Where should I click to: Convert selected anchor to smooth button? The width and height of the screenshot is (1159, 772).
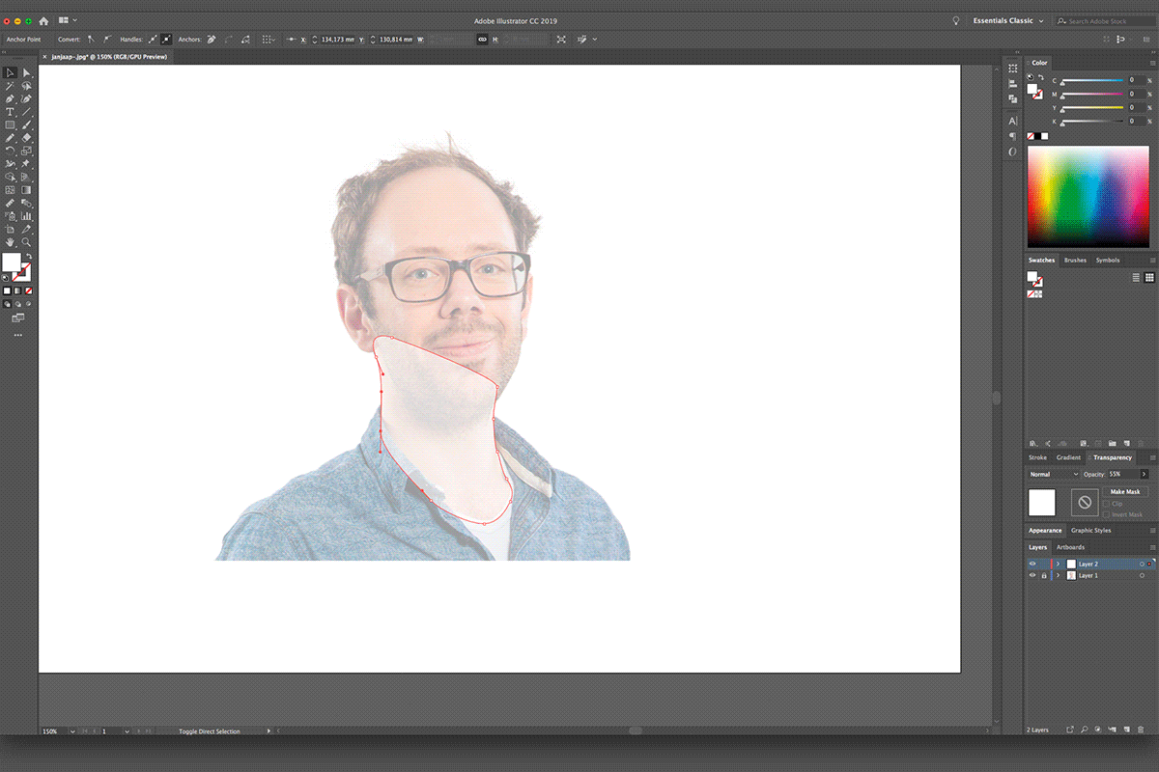(106, 40)
